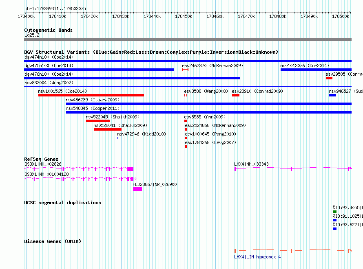Click the QSOX1|NM_001004128 gene label
Screen dimensions: 363x269
pyautogui.click(x=46, y=174)
